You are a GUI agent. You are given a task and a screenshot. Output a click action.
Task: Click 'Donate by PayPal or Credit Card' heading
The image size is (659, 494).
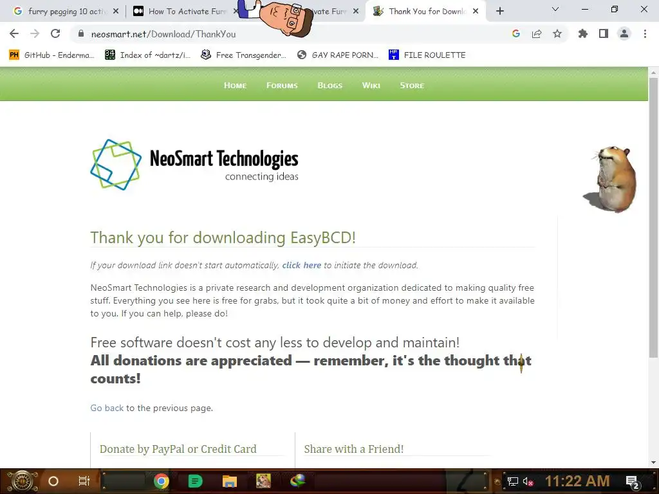pos(178,449)
